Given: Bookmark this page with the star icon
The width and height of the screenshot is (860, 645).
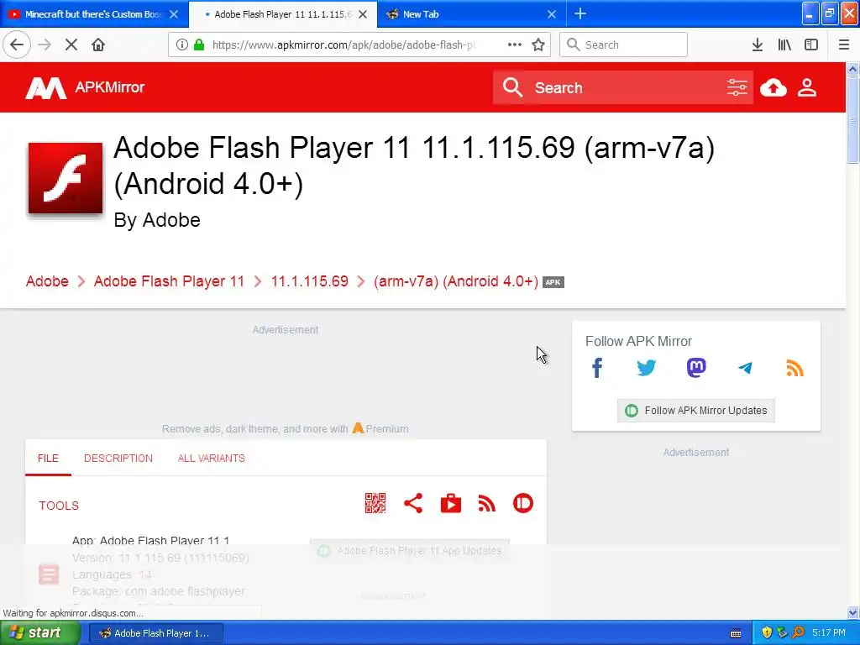Looking at the screenshot, I should pos(538,45).
